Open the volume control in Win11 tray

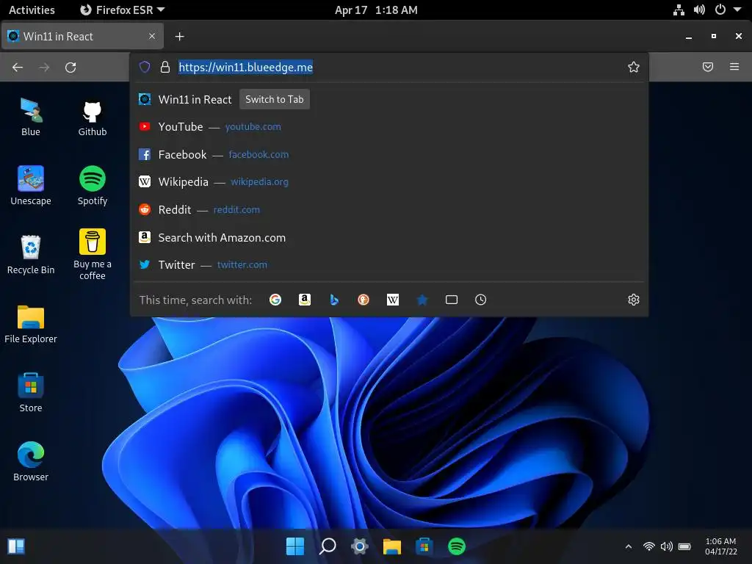point(667,546)
